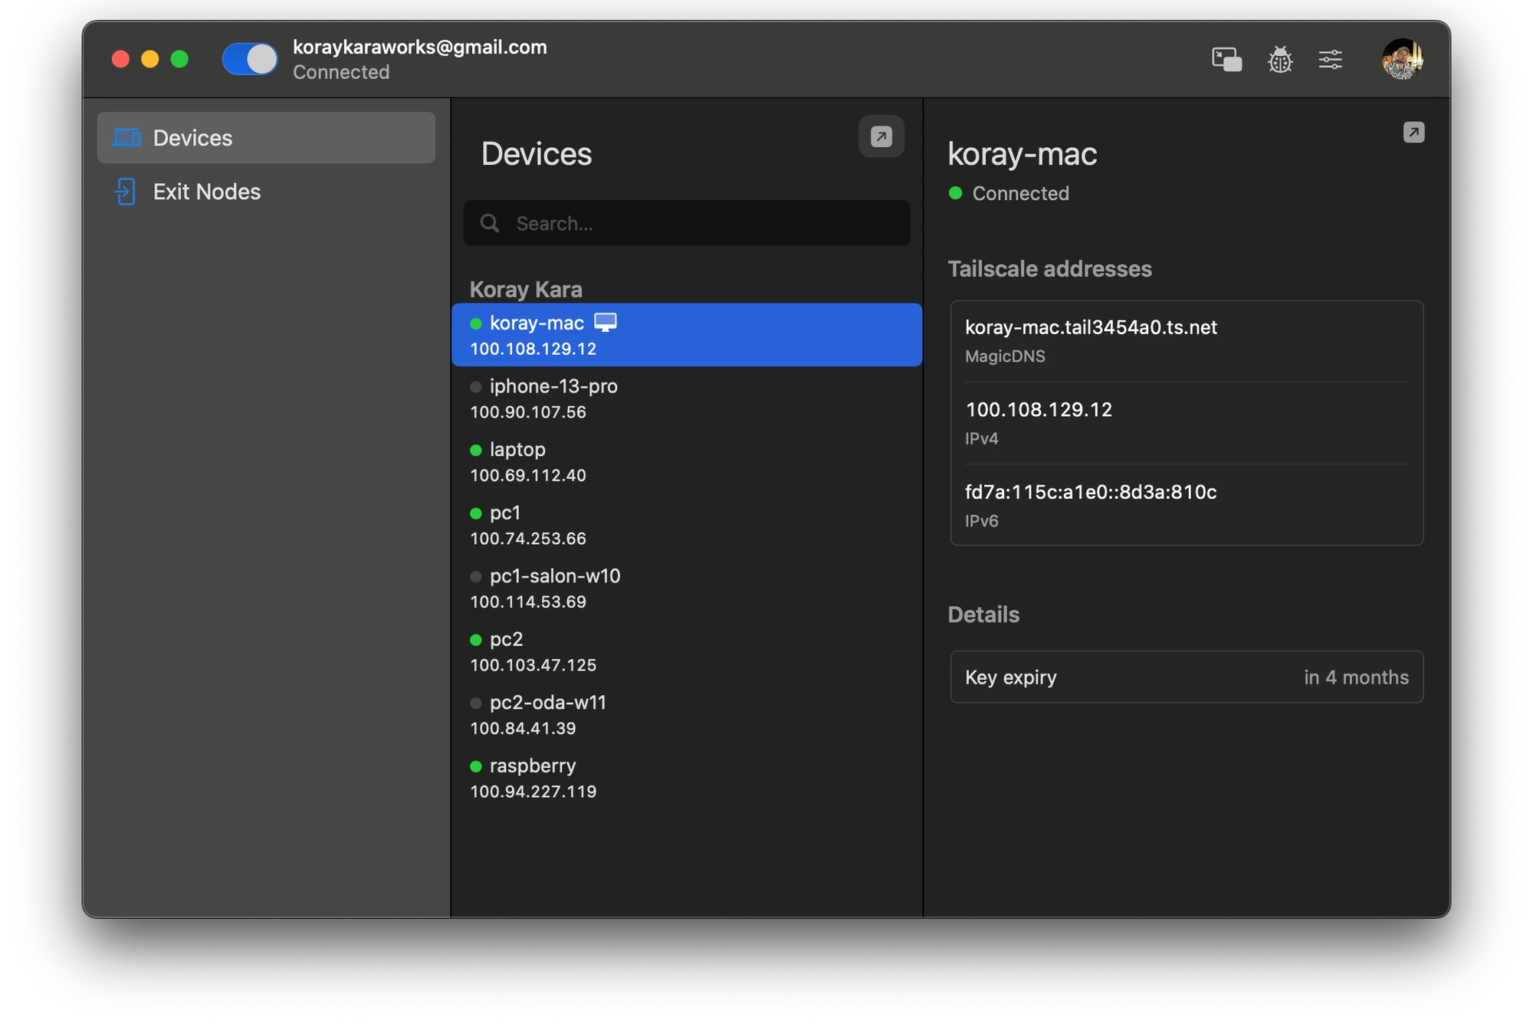The height and width of the screenshot is (1027, 1533).
Task: Click the 100.94.227.119 address under raspberry
Action: [533, 792]
